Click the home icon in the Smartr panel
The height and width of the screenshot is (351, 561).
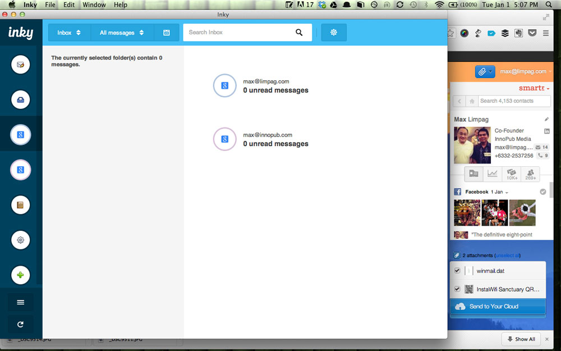[x=472, y=101]
